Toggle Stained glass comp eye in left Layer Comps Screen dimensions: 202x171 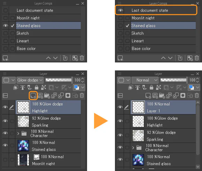(x=6, y=26)
